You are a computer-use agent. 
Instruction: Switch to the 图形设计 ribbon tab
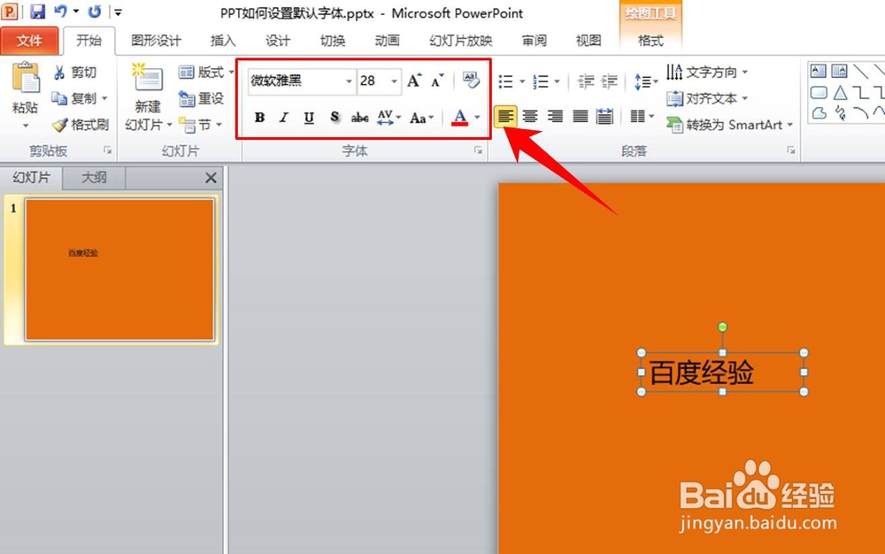click(x=156, y=41)
